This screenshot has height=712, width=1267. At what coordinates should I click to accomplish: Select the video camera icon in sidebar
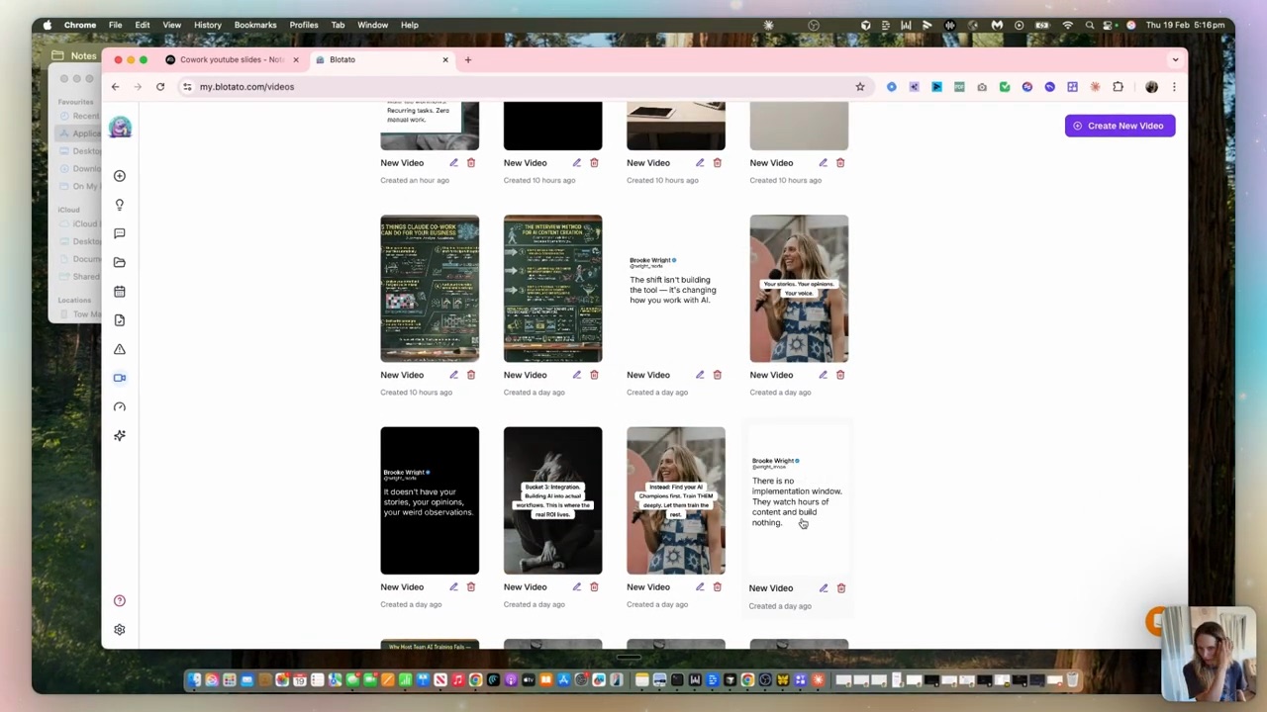pyautogui.click(x=120, y=378)
